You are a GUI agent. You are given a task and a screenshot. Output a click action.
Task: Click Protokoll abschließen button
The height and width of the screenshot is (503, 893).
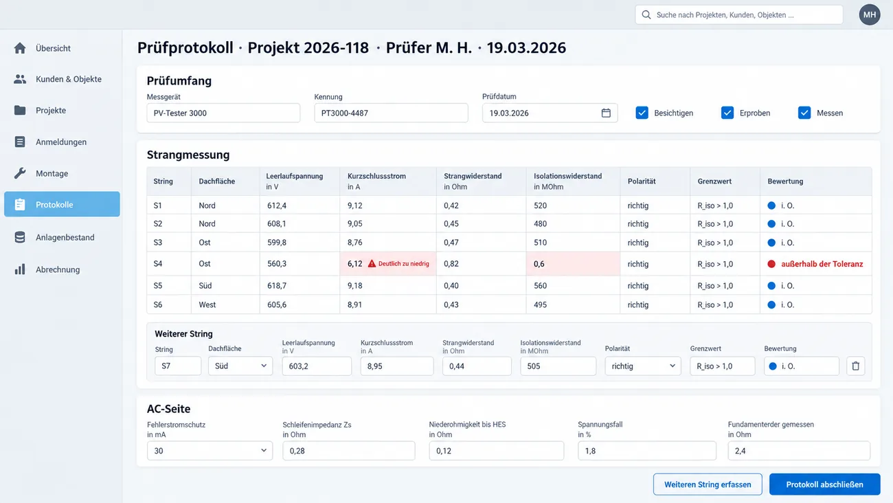pyautogui.click(x=825, y=484)
